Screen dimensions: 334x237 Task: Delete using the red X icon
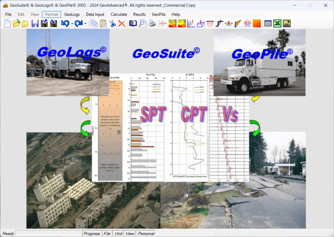[122, 24]
